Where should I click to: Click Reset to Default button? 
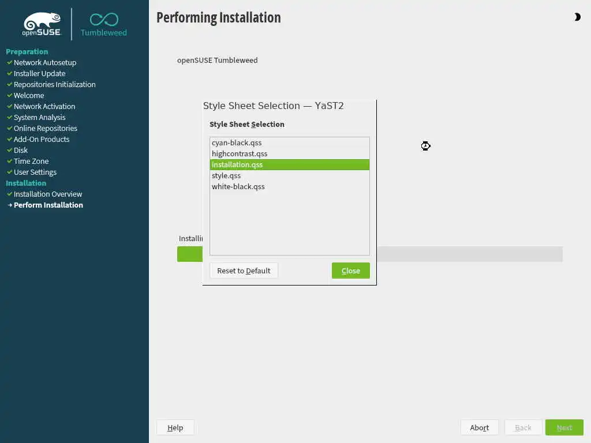(244, 271)
